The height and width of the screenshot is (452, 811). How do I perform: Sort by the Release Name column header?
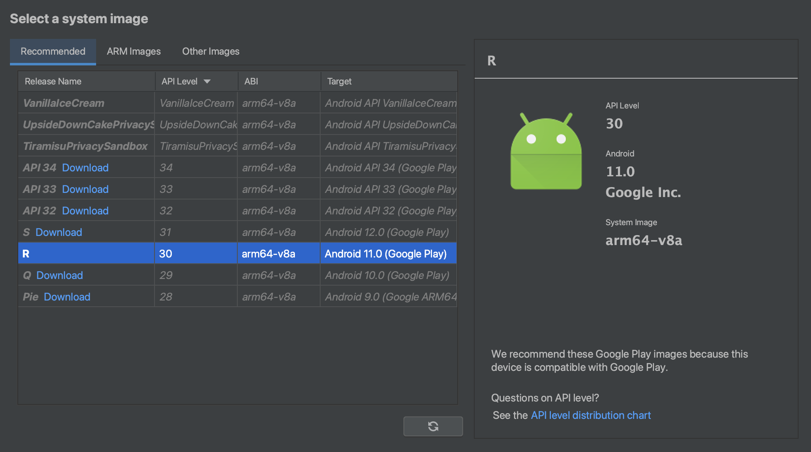(53, 82)
